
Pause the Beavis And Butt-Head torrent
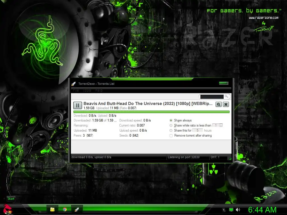click(x=77, y=106)
